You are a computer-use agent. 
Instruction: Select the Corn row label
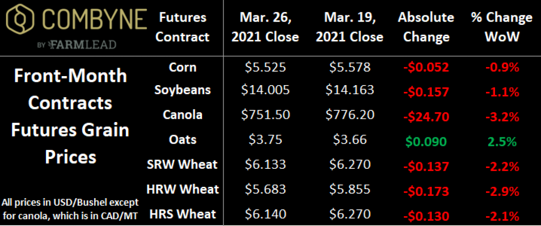183,68
